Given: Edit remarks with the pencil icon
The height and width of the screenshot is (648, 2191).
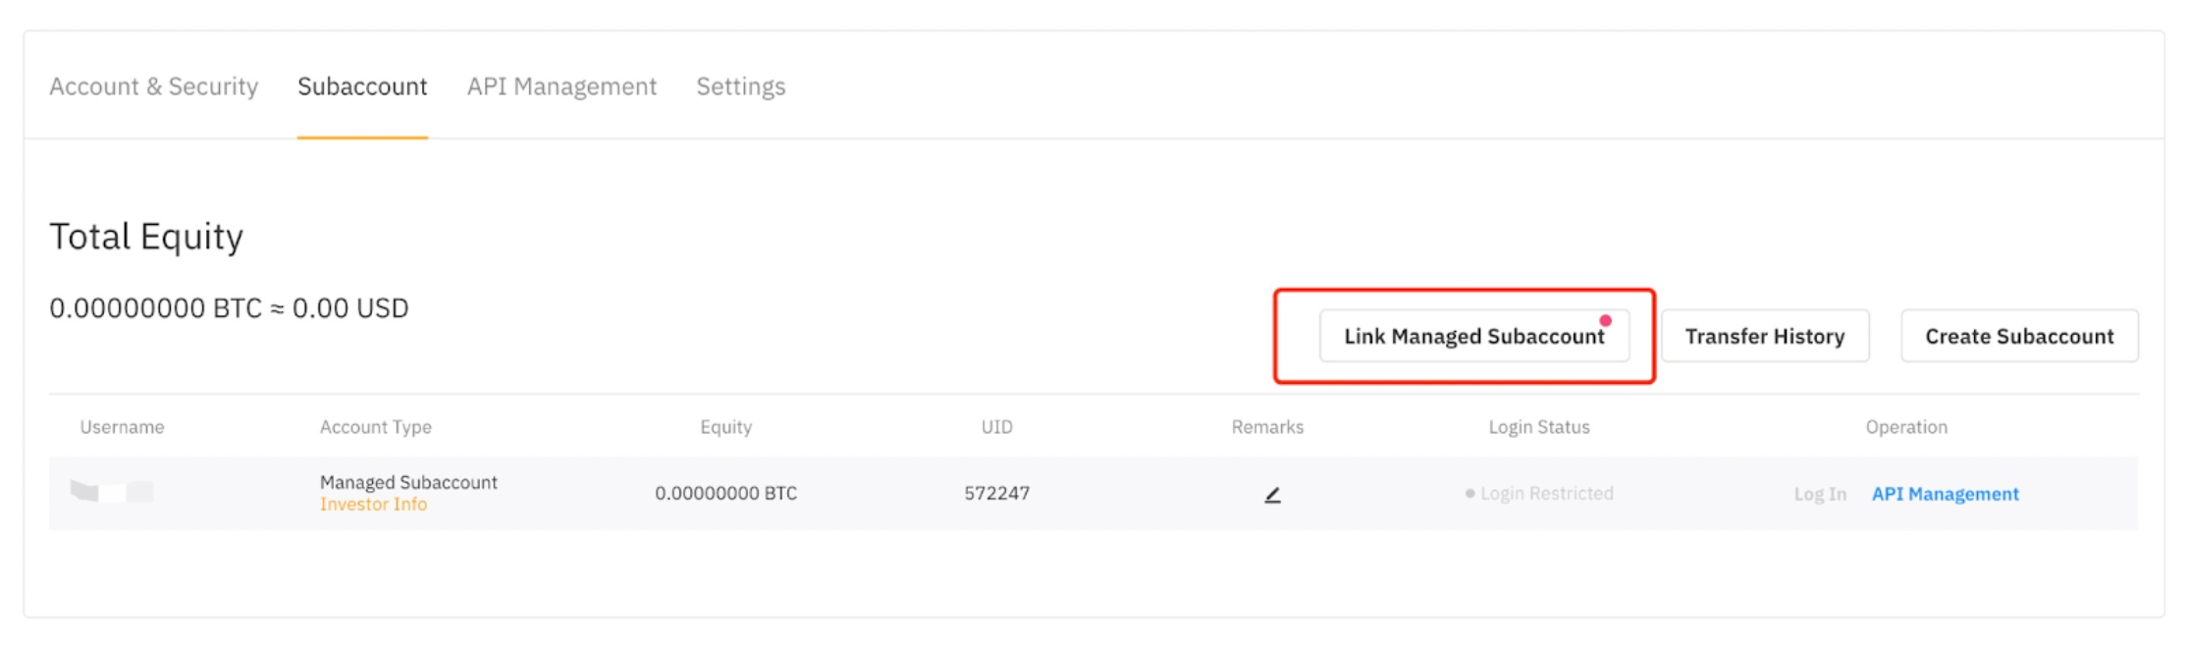Looking at the screenshot, I should (x=1272, y=495).
